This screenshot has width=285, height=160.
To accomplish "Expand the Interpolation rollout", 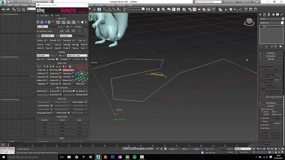I will (271, 56).
